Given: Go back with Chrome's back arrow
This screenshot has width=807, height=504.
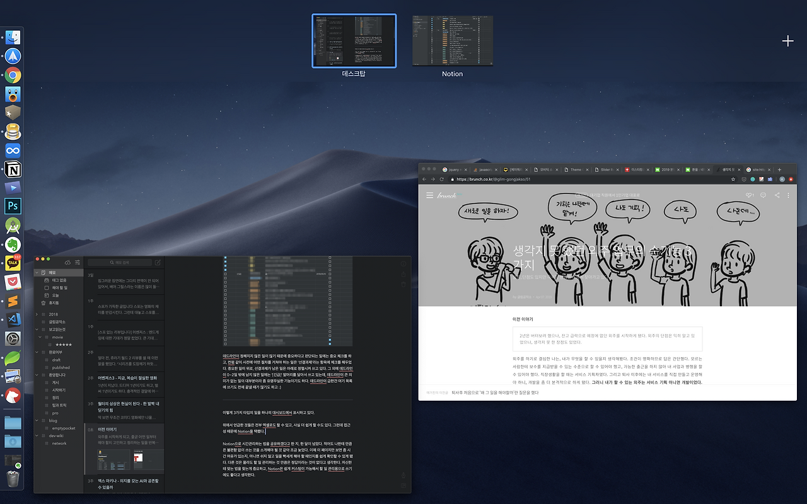Looking at the screenshot, I should point(424,179).
